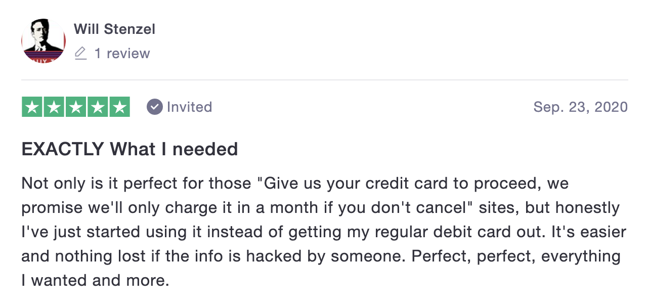This screenshot has width=647, height=305.
Task: Click the review line beginning "Not only is it perfect"
Action: [295, 183]
